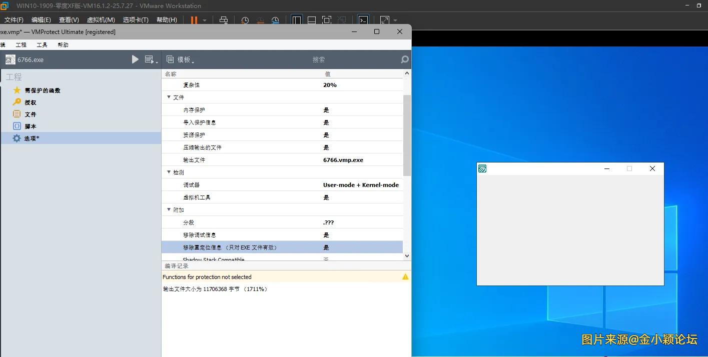The image size is (708, 357).
Task: Open the 虚拟机(M) menu in VMware
Action: (100, 19)
